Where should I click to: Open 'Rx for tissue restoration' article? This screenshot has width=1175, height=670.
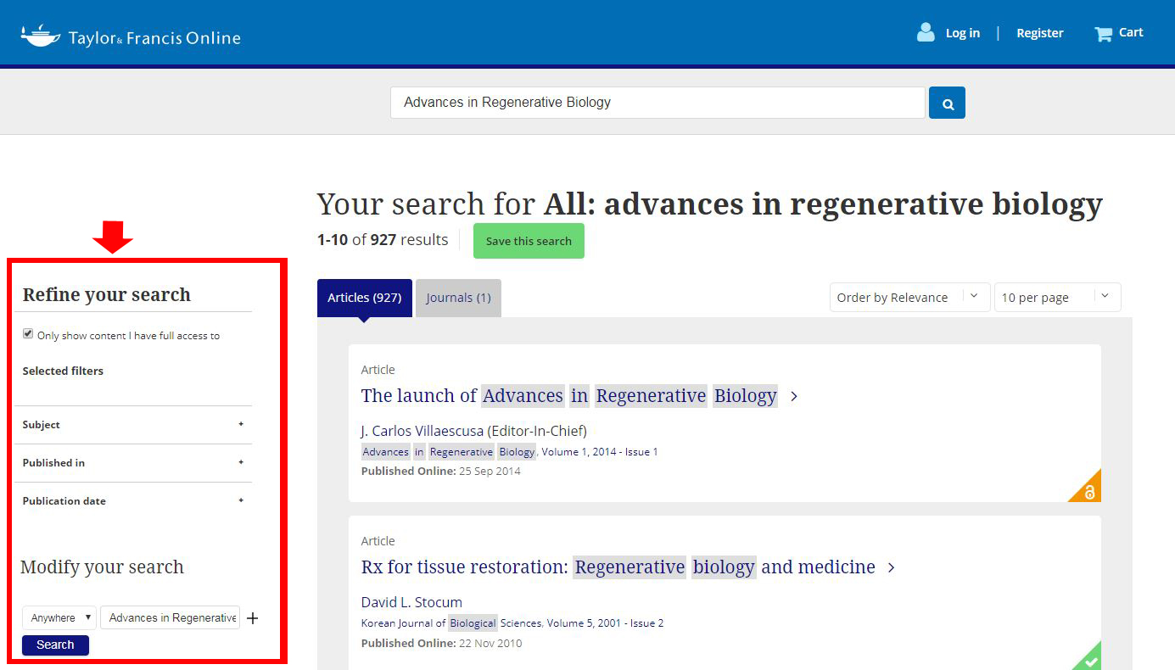tap(618, 567)
